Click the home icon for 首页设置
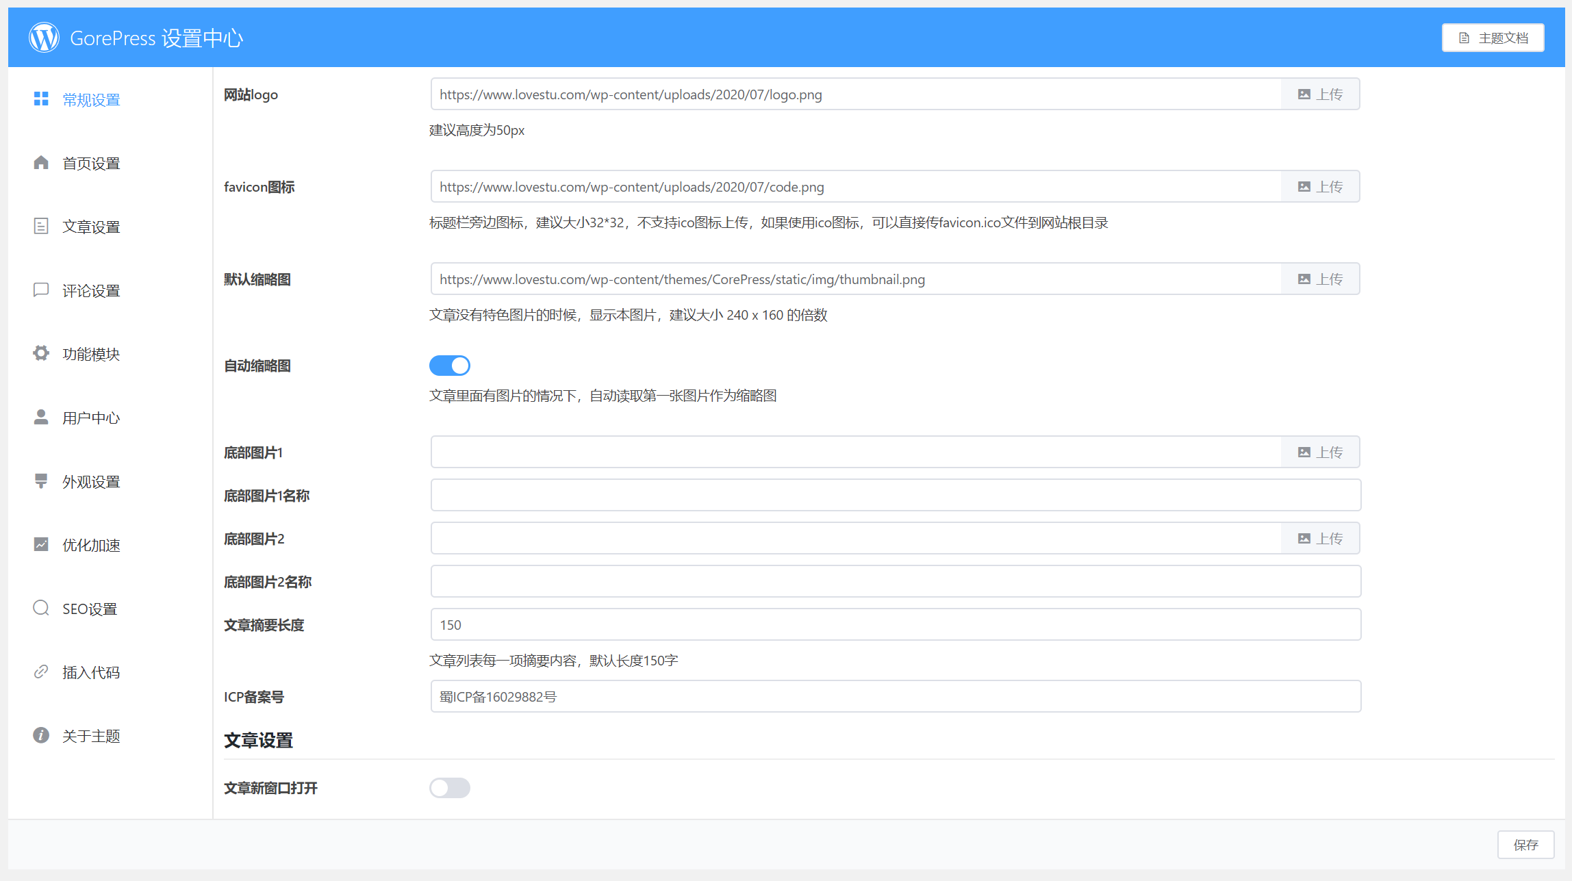 click(x=41, y=163)
